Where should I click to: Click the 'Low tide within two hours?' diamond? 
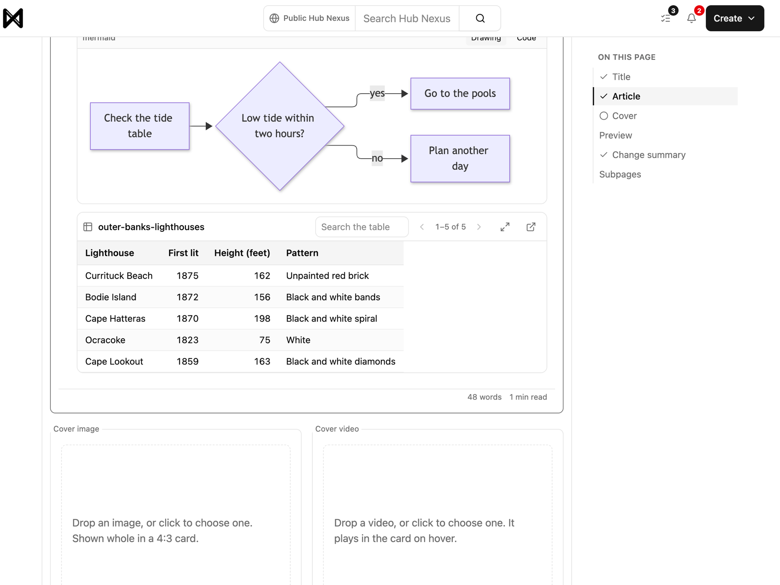[279, 126]
